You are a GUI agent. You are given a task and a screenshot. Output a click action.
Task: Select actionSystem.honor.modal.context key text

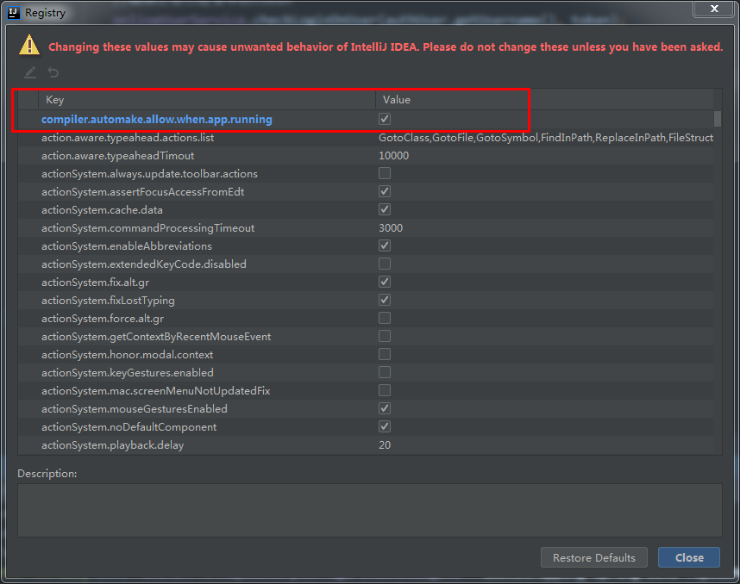pyautogui.click(x=127, y=355)
